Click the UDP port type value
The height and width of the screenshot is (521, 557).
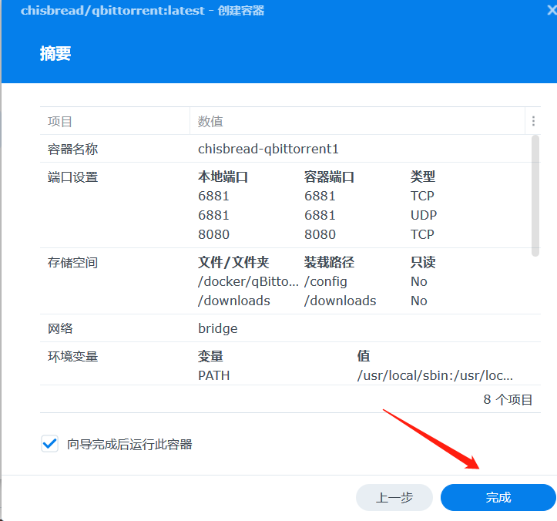coord(424,215)
